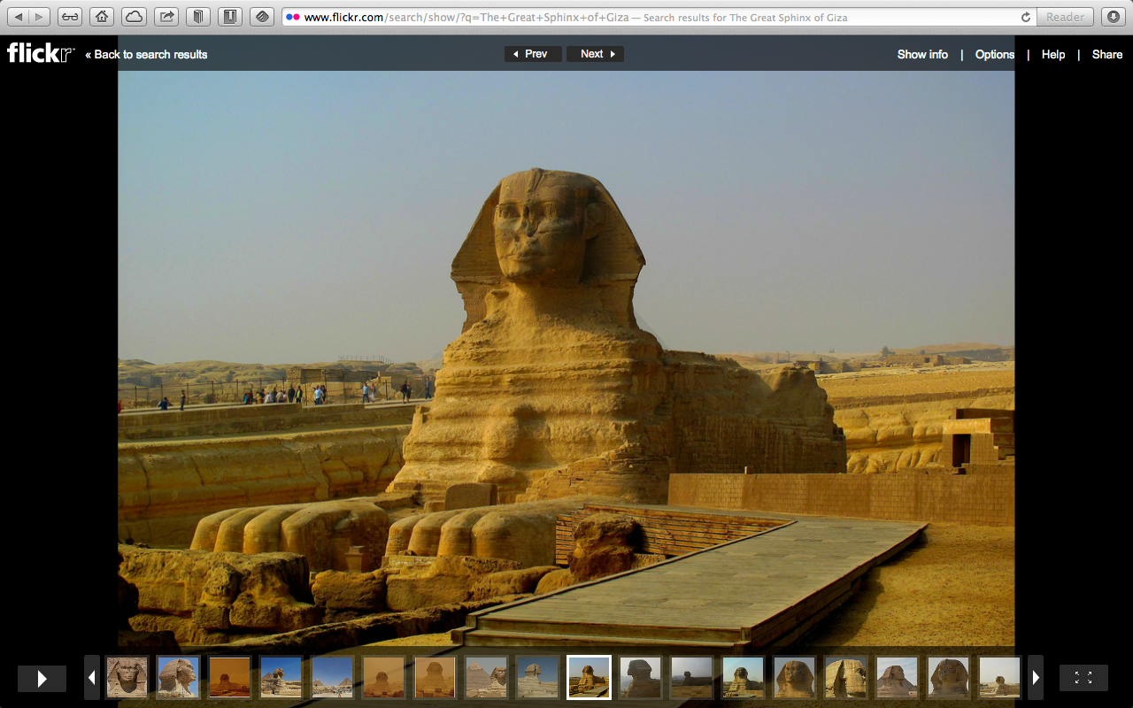Toggle Show info for the photo
The width and height of the screenshot is (1133, 708).
coord(922,54)
